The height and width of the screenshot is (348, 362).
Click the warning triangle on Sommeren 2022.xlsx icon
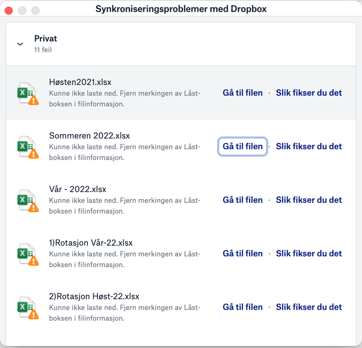click(34, 154)
